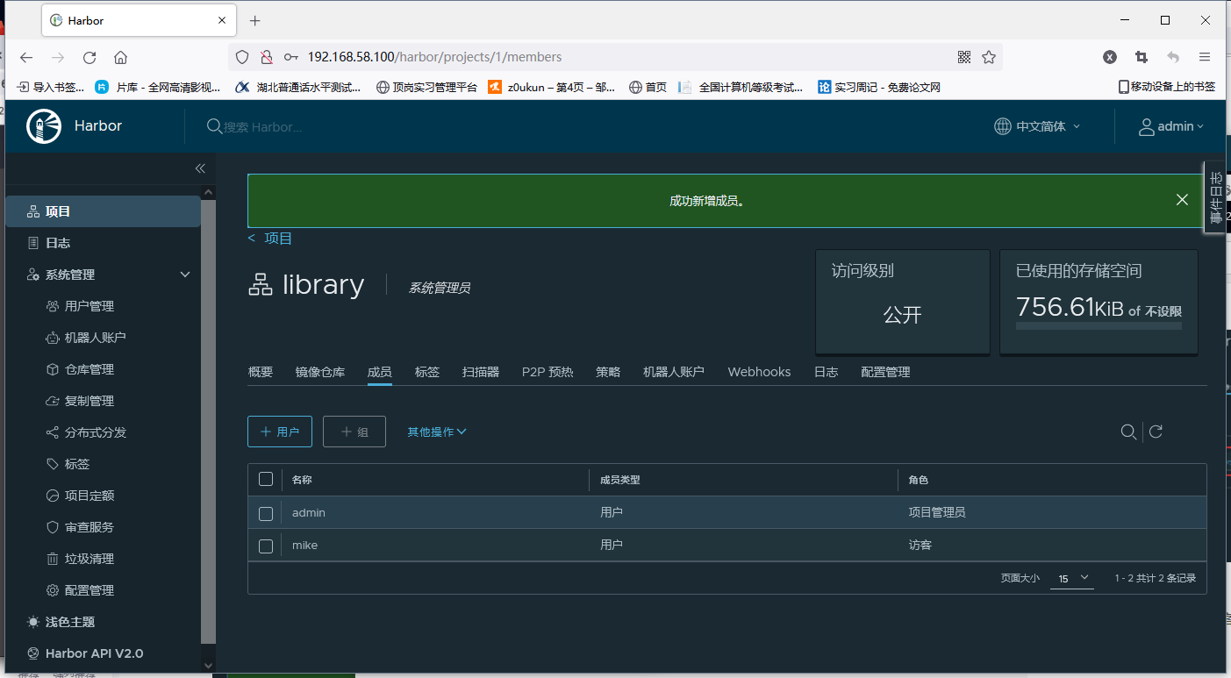Click the admin user avatar icon
The height and width of the screenshot is (678, 1231).
pyautogui.click(x=1147, y=126)
